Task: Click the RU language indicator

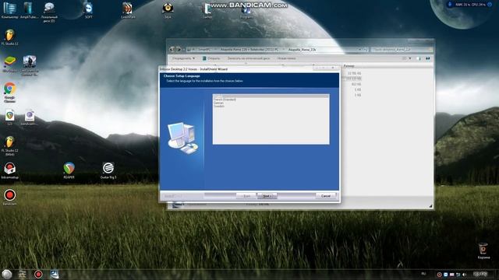Action: [423, 274]
